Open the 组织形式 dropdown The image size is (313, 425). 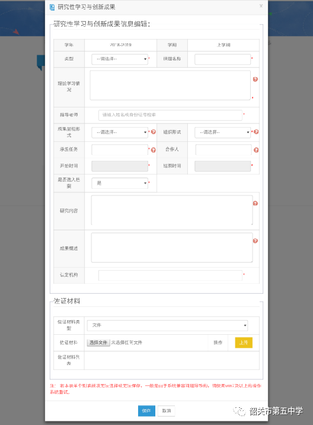coord(222,132)
